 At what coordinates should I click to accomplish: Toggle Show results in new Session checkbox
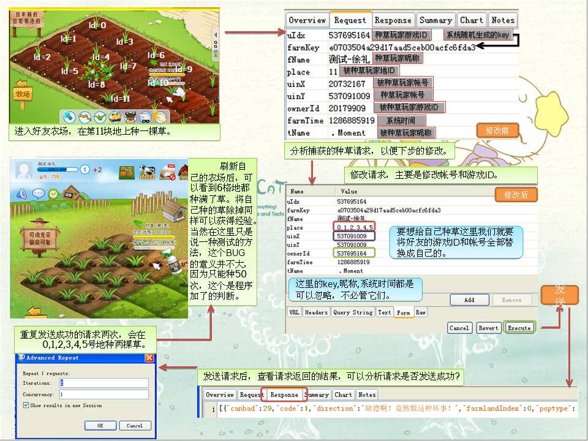point(26,405)
